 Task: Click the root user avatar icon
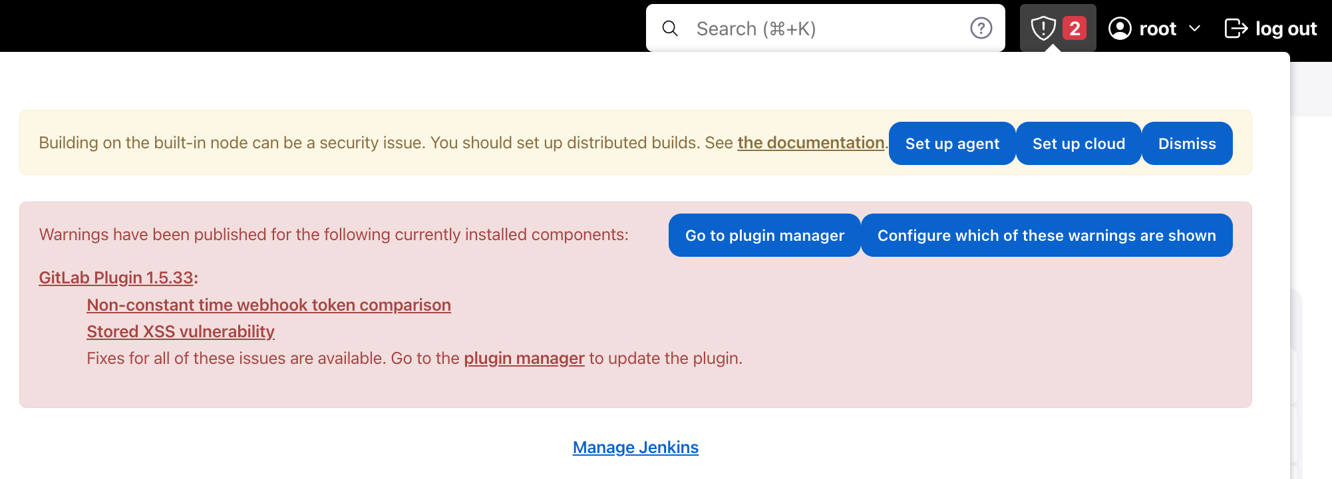click(1120, 28)
